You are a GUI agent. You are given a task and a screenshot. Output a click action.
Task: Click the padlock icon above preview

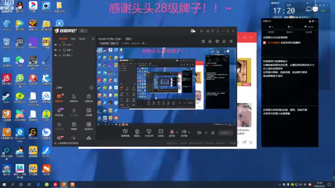210,41
